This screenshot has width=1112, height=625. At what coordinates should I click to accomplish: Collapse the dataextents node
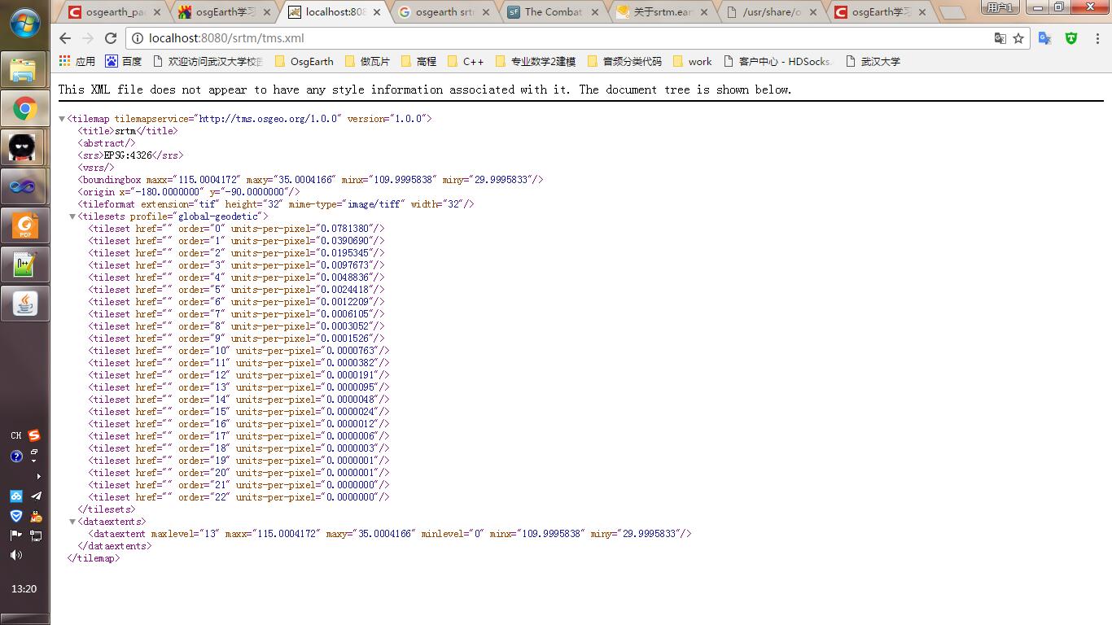pyautogui.click(x=72, y=522)
